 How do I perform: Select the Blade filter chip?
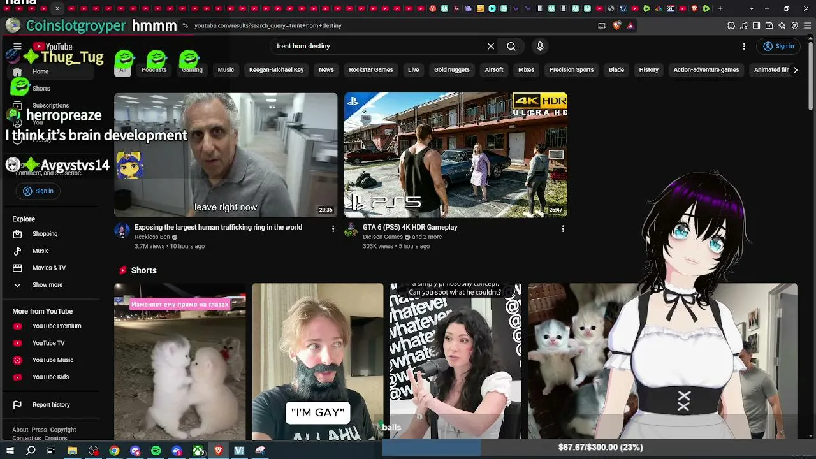click(x=616, y=69)
